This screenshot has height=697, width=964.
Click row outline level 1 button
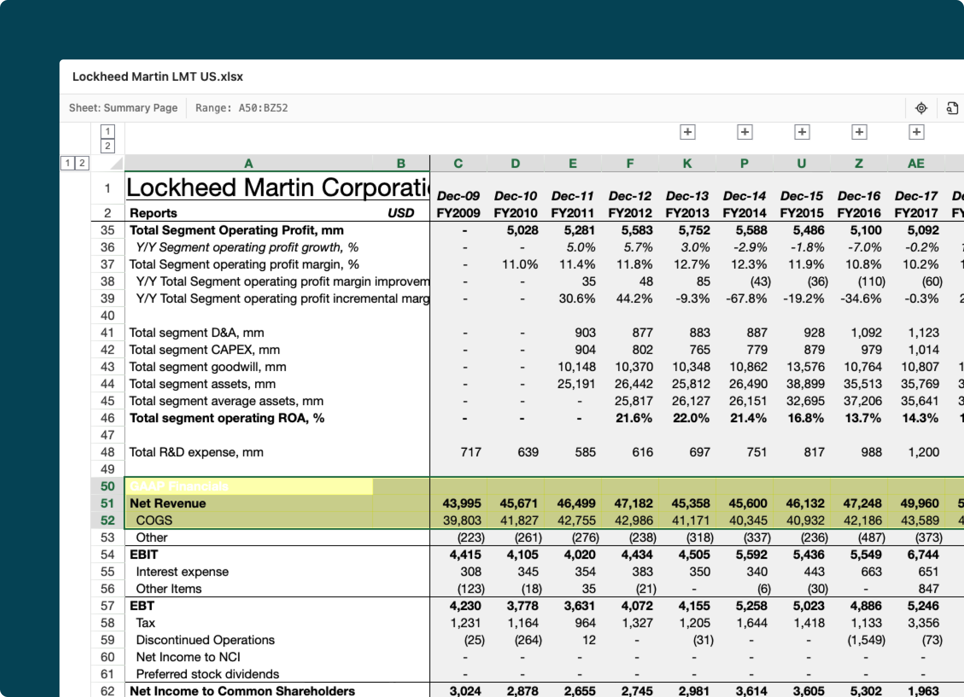pyautogui.click(x=67, y=163)
